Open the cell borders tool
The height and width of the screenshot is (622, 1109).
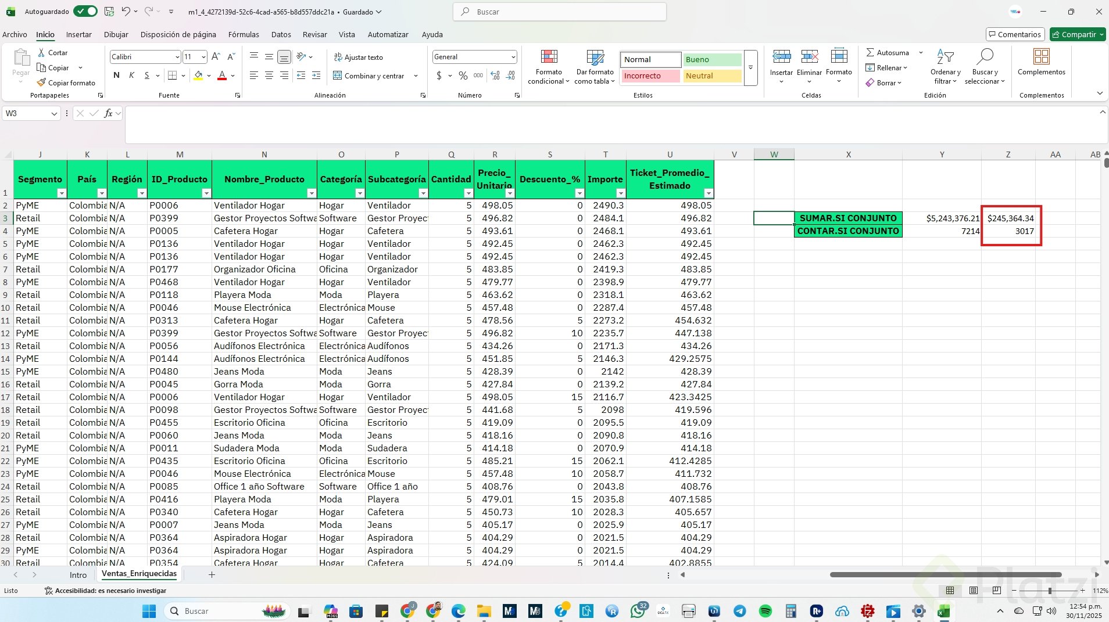pos(172,75)
